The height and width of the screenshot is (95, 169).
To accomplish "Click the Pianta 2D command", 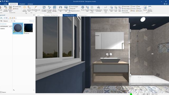I will pyautogui.click(x=72, y=9).
